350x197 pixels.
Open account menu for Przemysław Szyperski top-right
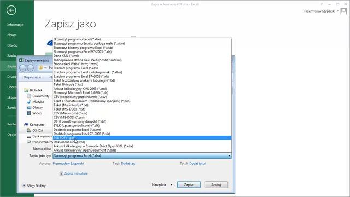[x=321, y=11]
